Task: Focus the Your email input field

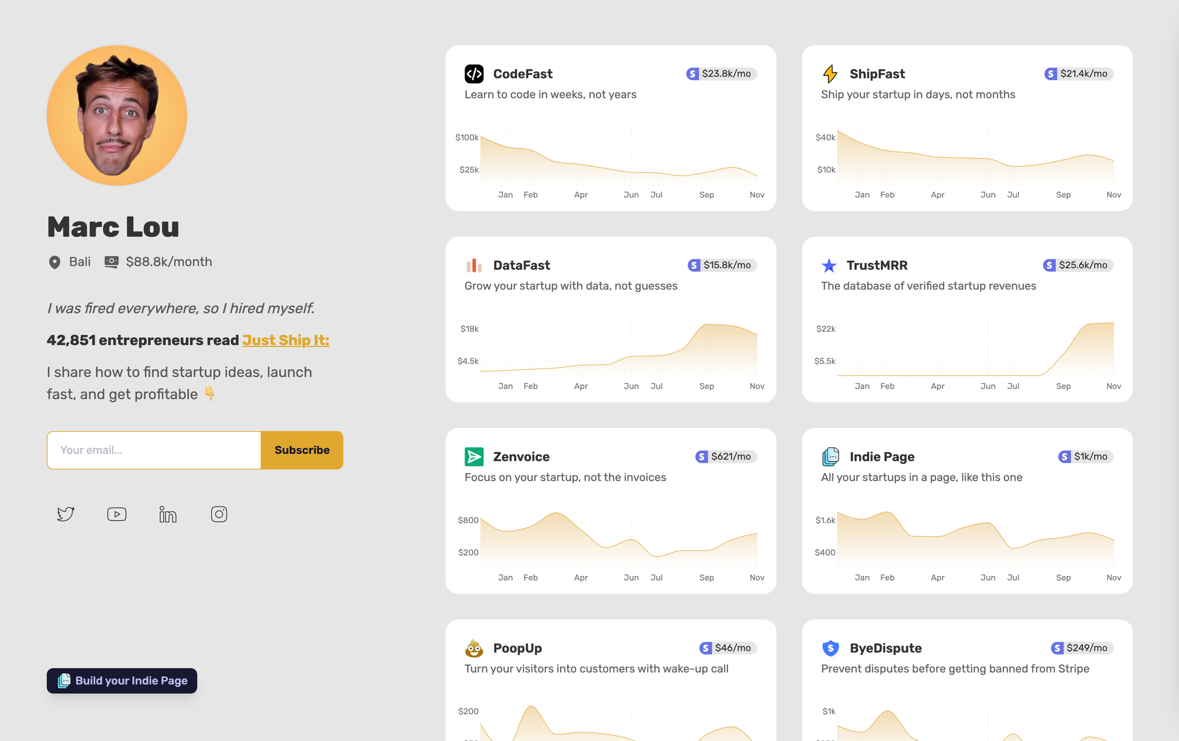Action: point(154,450)
